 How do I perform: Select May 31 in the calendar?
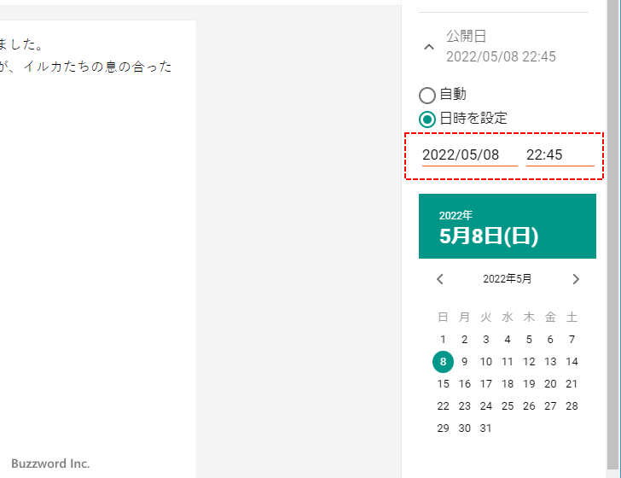pos(486,428)
